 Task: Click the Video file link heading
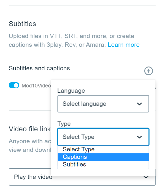coord(30,129)
